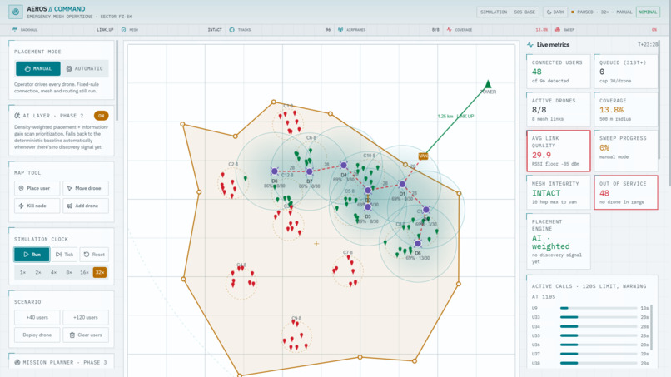671x377 pixels.
Task: Click the Live metrics pulse icon
Action: click(530, 44)
